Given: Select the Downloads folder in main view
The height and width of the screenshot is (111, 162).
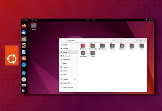Looking at the screenshot, I should pos(102,46).
